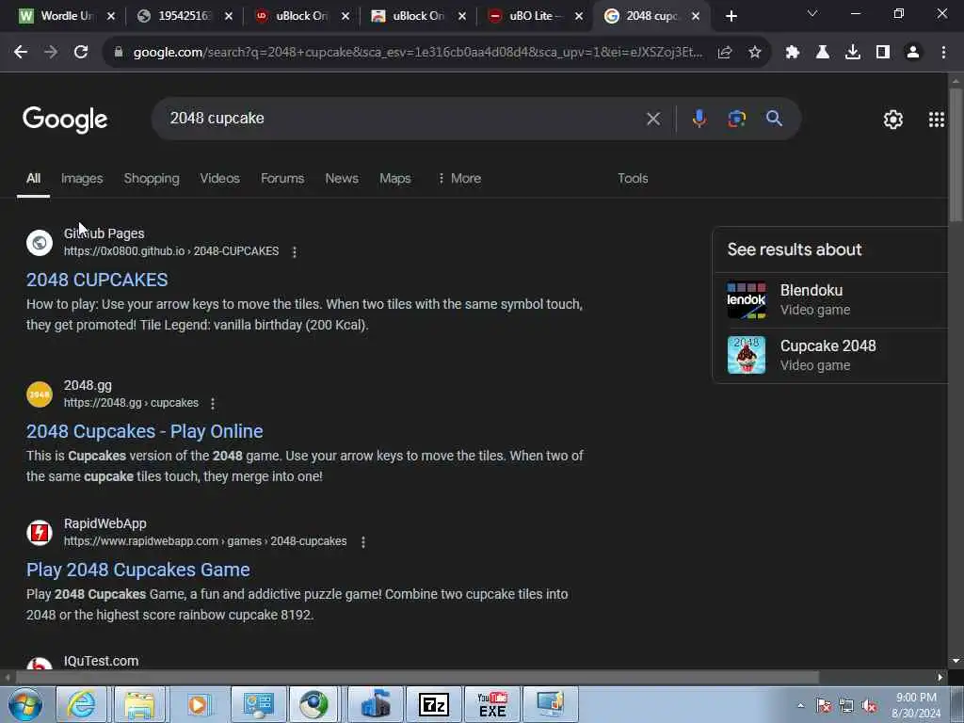964x723 pixels.
Task: Click the horizontal scrollbar at bottom
Action: [417, 677]
